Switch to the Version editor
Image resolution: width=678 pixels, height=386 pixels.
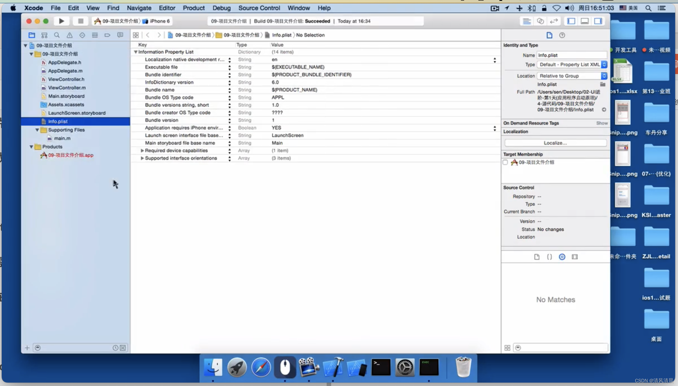click(554, 21)
